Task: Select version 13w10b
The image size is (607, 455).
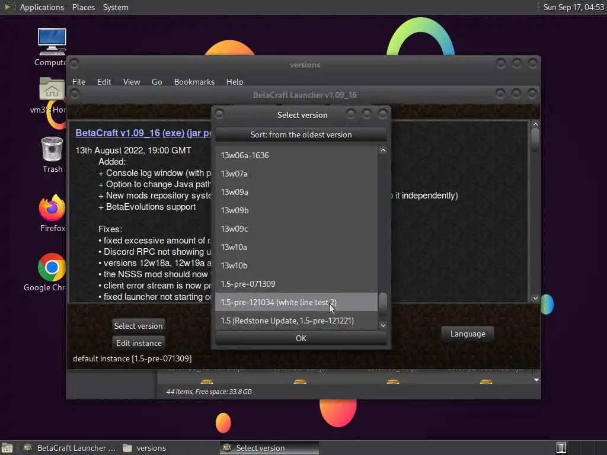Action: (296, 265)
